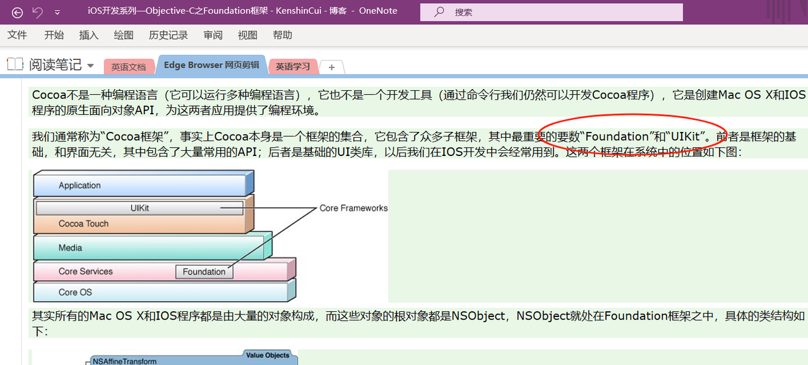The width and height of the screenshot is (808, 365).
Task: Undo the last action
Action: tap(37, 12)
